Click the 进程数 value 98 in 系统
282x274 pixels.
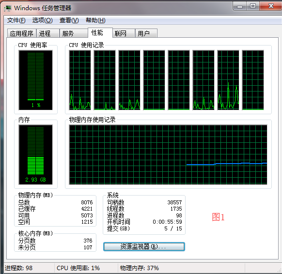coord(179,215)
